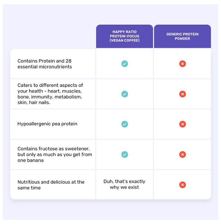Image resolution: width=221 pixels, height=224 pixels.
Task: Click the green checkmark in the micronutrients row
Action: tap(125, 64)
